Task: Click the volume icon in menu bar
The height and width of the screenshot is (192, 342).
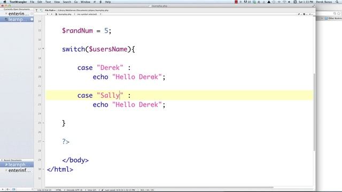Action: tap(289, 2)
